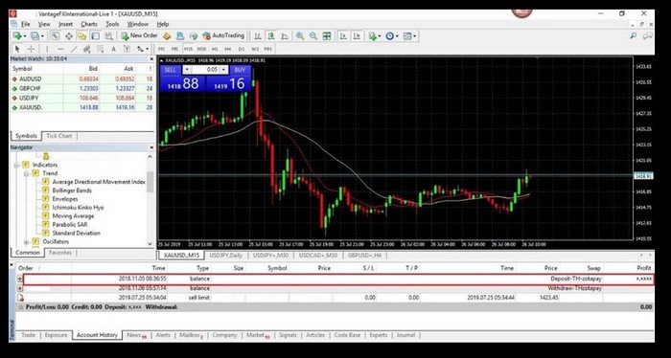Screen dimensions: 671x358
Task: Select the H4 timeframe button
Action: [228, 49]
